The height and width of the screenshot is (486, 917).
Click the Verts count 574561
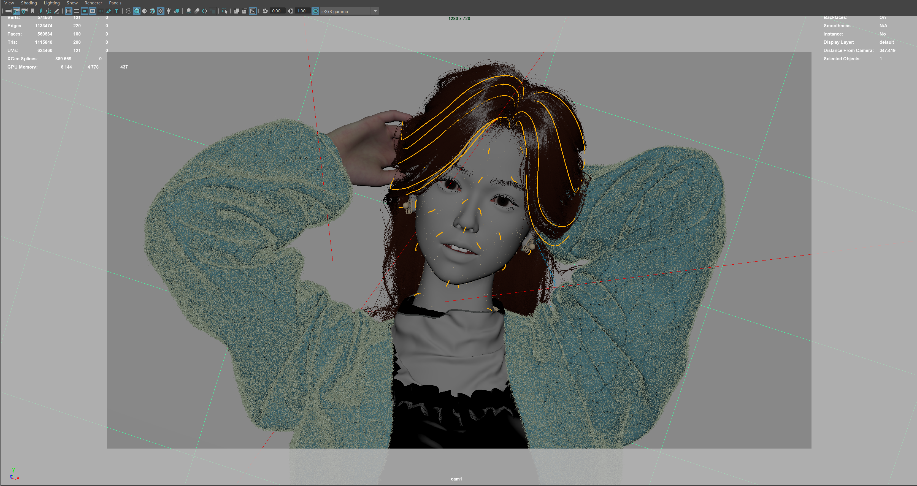45,17
